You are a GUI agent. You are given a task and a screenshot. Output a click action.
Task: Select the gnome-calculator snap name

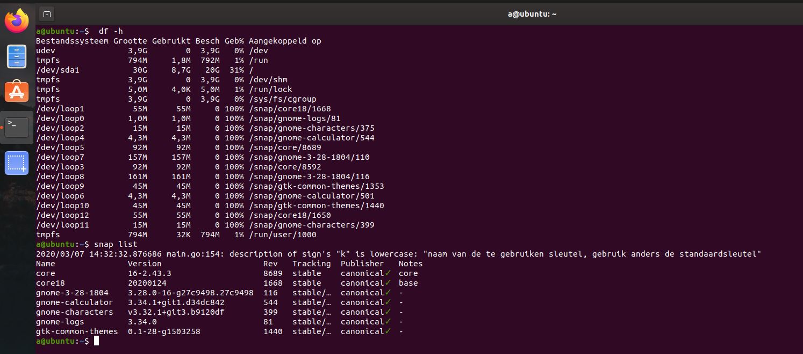(75, 302)
